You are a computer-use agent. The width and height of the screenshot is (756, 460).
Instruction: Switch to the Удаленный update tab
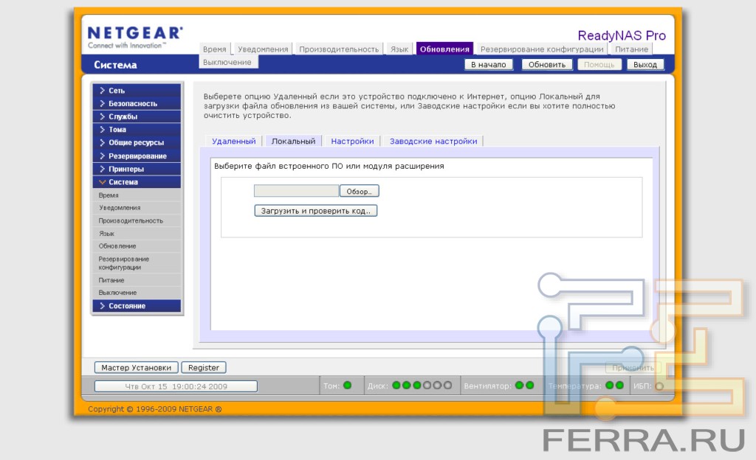click(234, 141)
